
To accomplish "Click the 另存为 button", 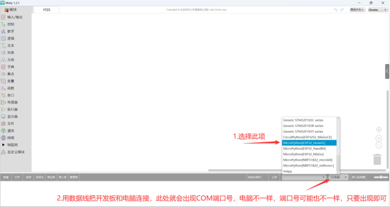I will coord(40,177).
